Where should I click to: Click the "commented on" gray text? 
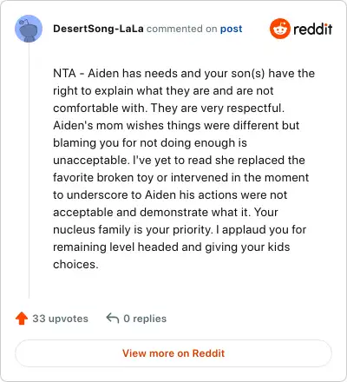(x=181, y=29)
